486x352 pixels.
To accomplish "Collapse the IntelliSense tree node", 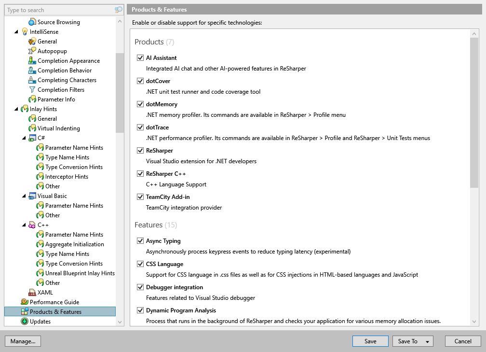I will coord(16,32).
